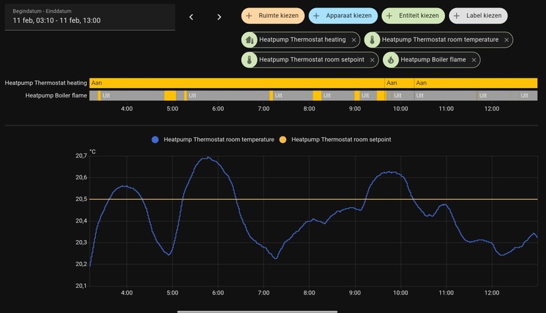The height and width of the screenshot is (313, 546).
Task: Go to next date range arrow
Action: point(219,17)
